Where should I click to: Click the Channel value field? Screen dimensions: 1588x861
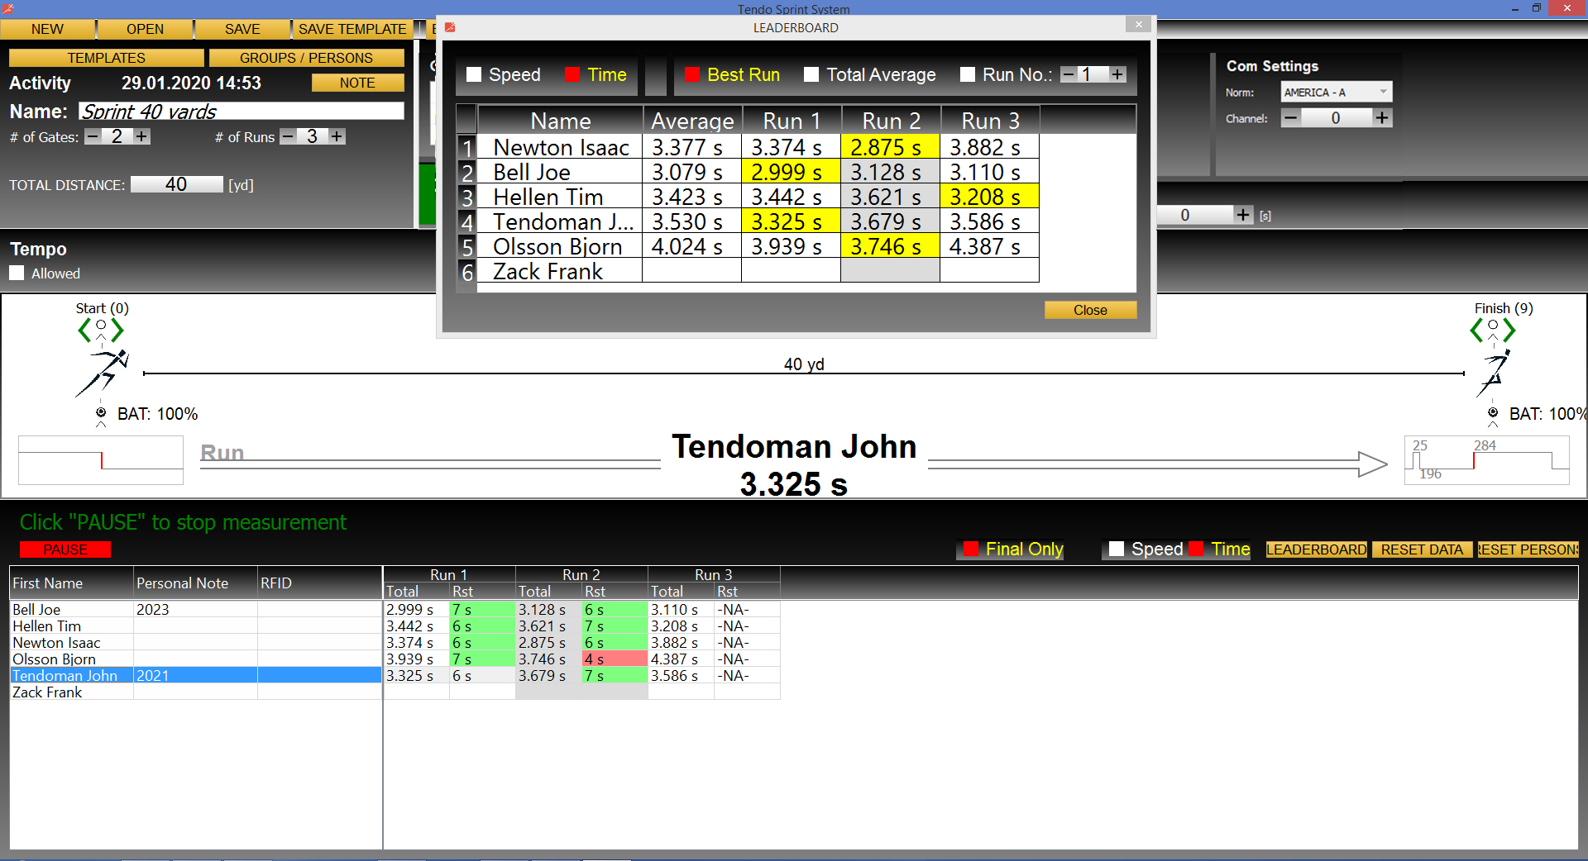pos(1336,118)
